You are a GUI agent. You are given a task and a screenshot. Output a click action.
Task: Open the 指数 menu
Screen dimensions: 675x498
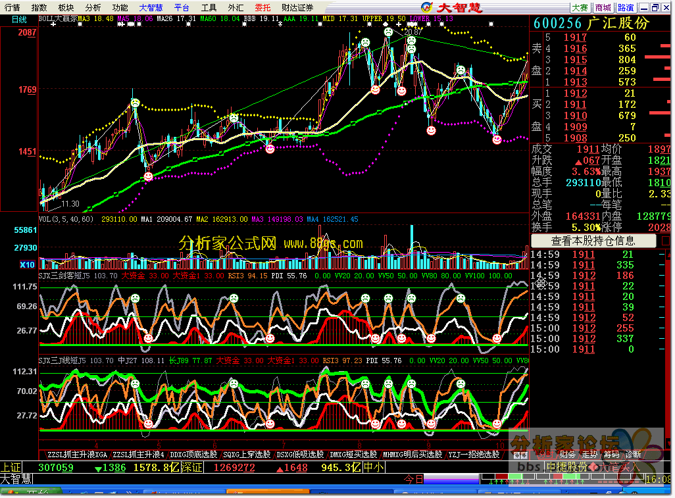tap(39, 7)
